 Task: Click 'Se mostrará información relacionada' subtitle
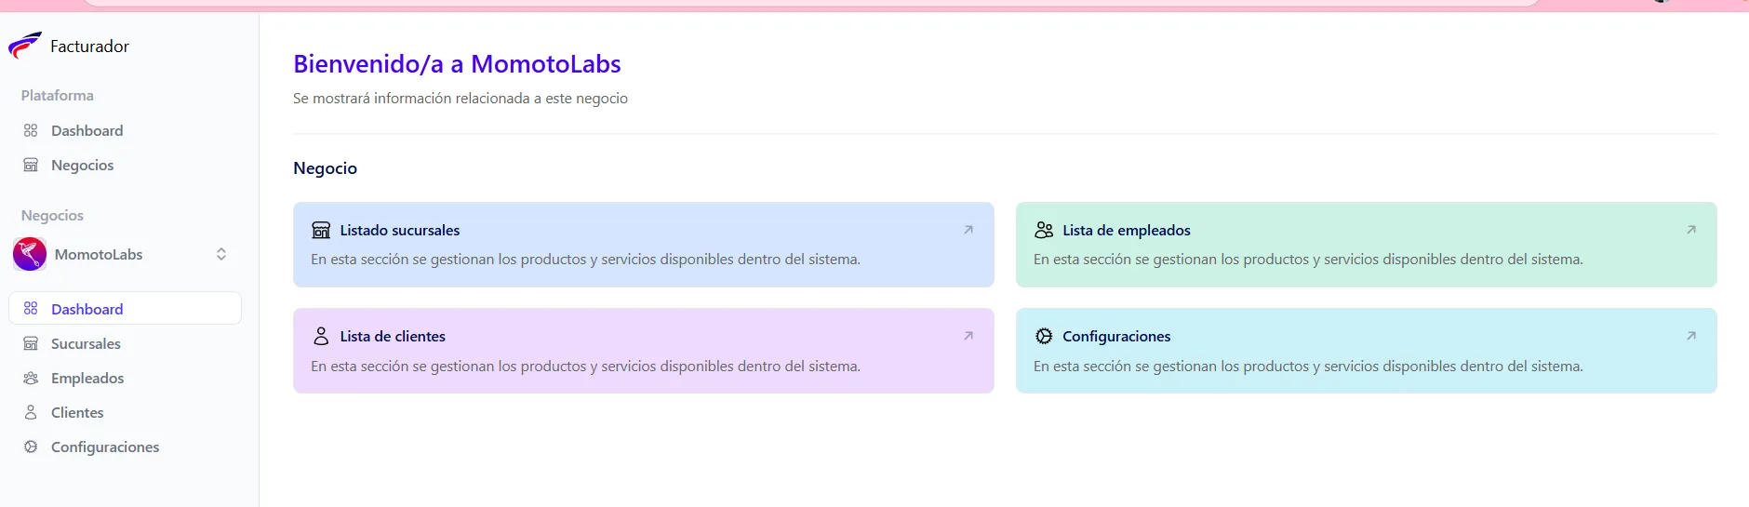pyautogui.click(x=461, y=98)
